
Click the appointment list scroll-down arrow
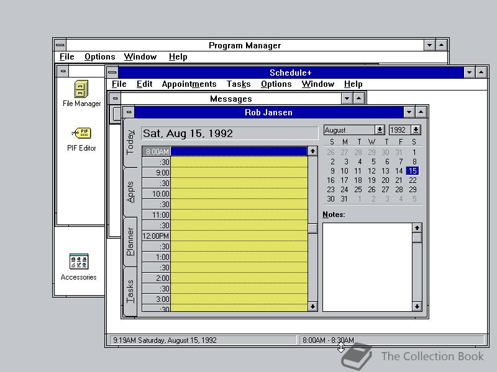point(312,306)
